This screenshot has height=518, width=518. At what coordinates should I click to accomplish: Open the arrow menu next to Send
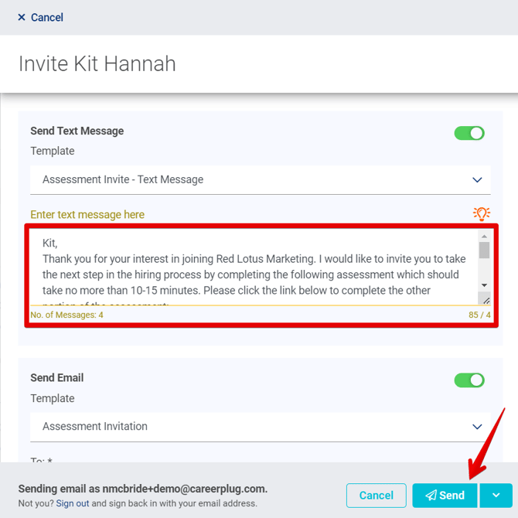click(496, 496)
